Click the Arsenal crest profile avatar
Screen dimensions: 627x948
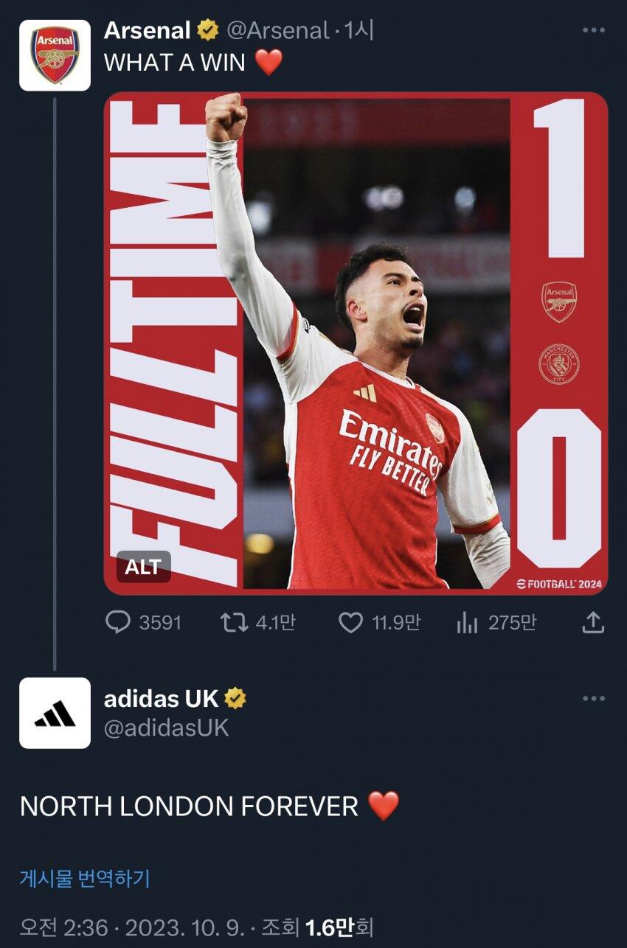(55, 55)
